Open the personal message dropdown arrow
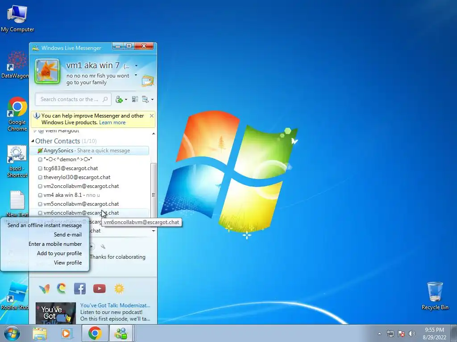The height and width of the screenshot is (342, 457). 136,75
